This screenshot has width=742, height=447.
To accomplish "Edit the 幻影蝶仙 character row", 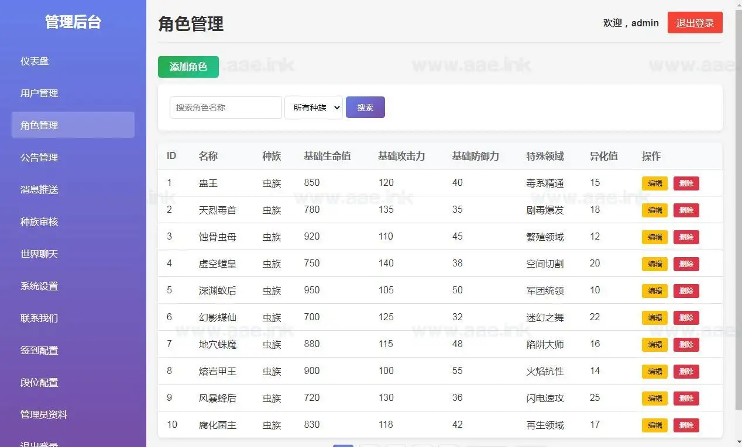I will [654, 317].
